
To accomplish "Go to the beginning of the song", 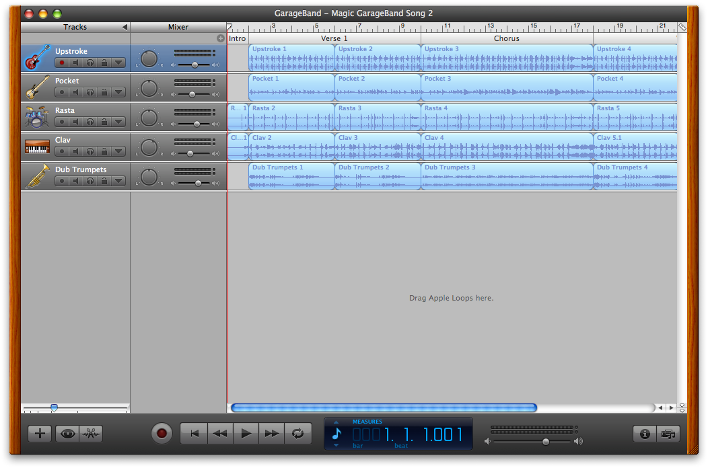I will pyautogui.click(x=194, y=434).
